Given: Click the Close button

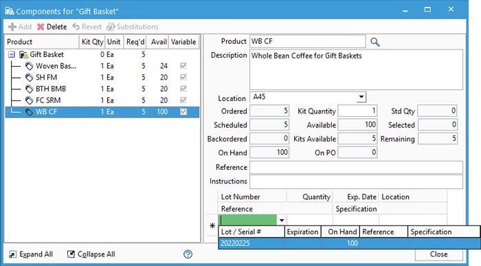Looking at the screenshot, I should pos(438,254).
